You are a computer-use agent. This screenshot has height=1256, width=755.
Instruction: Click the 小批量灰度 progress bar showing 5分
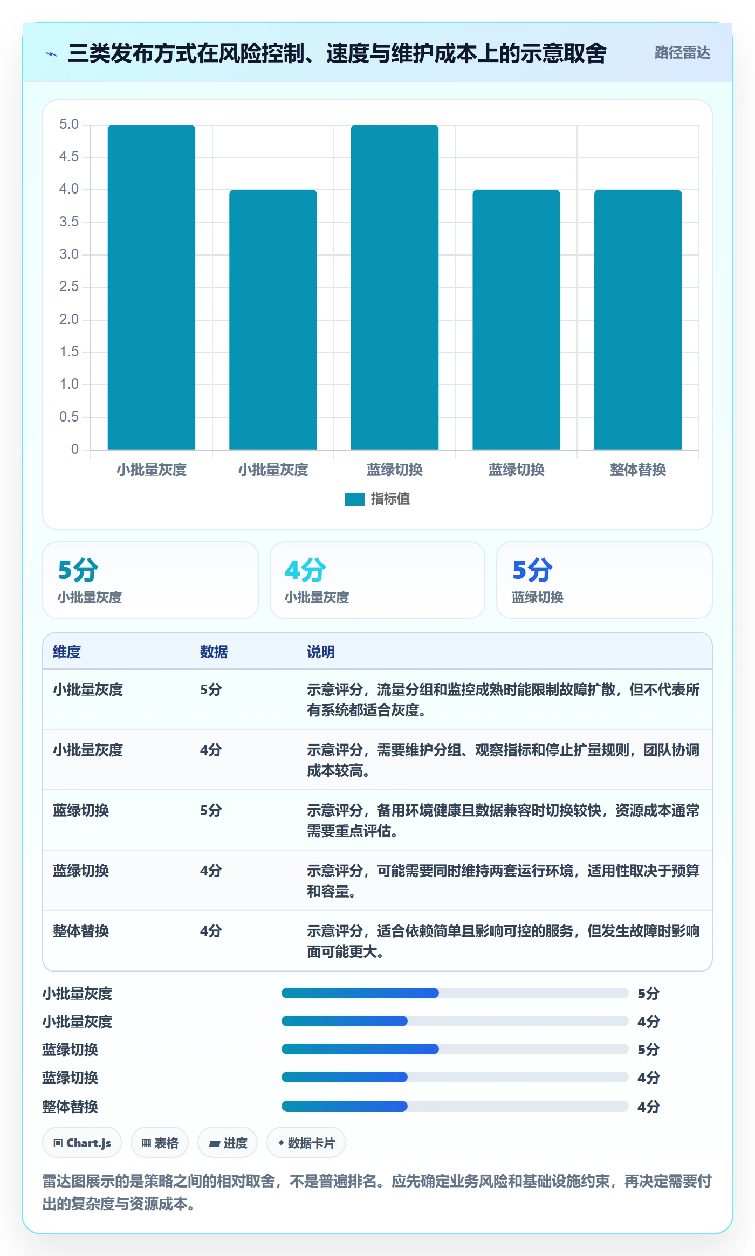point(455,993)
